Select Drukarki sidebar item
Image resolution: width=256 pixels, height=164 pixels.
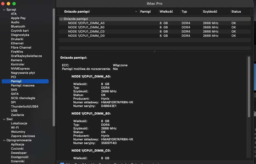pyautogui.click(x=17, y=39)
